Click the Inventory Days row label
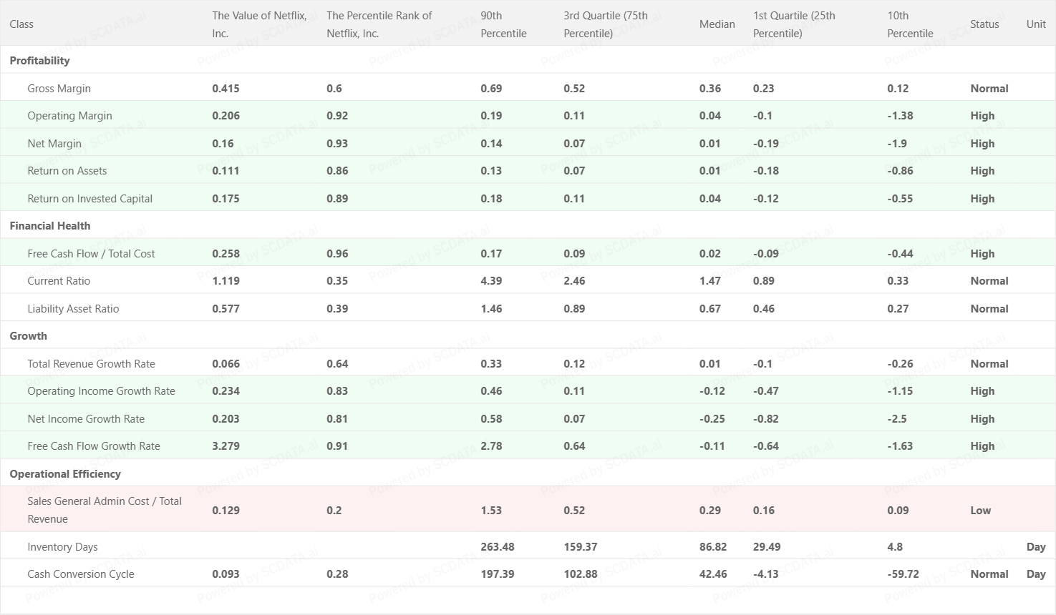The image size is (1056, 615). (x=62, y=547)
